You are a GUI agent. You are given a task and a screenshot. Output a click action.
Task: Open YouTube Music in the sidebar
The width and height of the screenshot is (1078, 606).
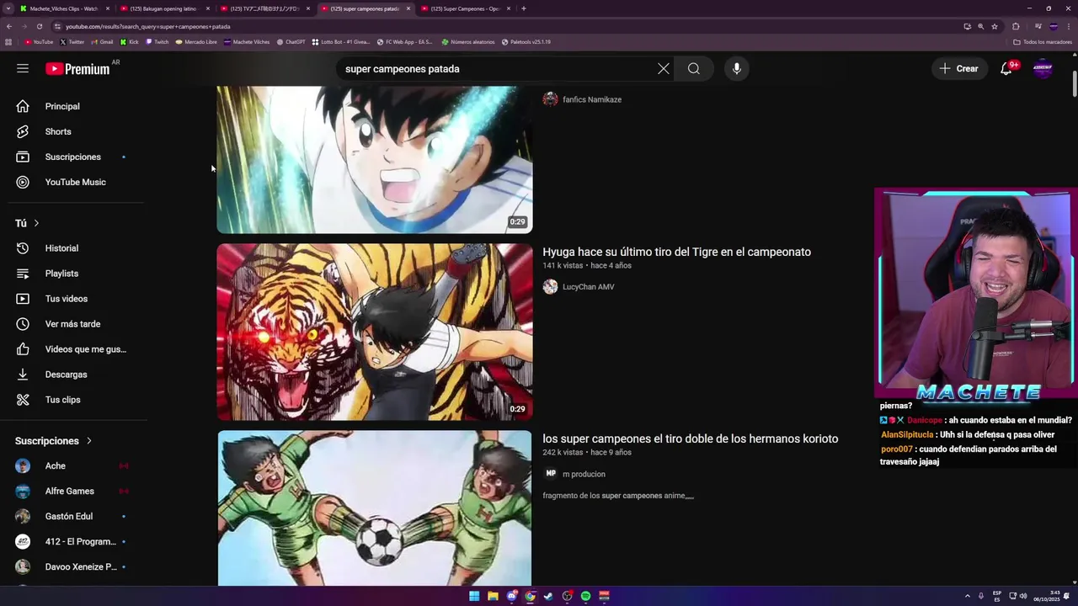coord(73,182)
